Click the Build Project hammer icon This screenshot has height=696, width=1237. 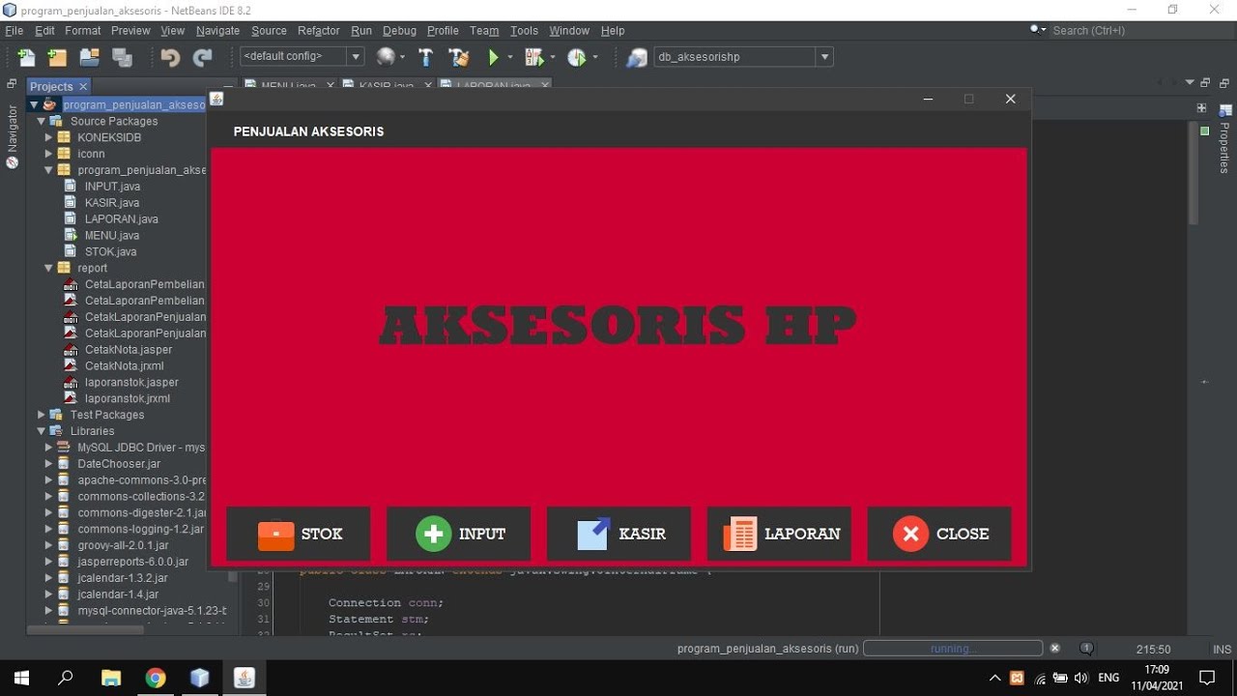[425, 57]
